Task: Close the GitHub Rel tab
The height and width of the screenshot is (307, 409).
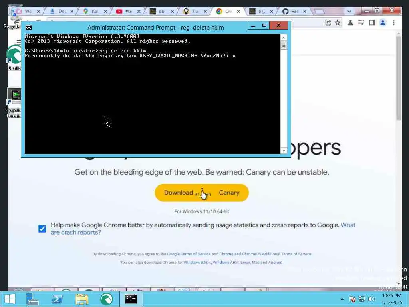Action: click(304, 12)
